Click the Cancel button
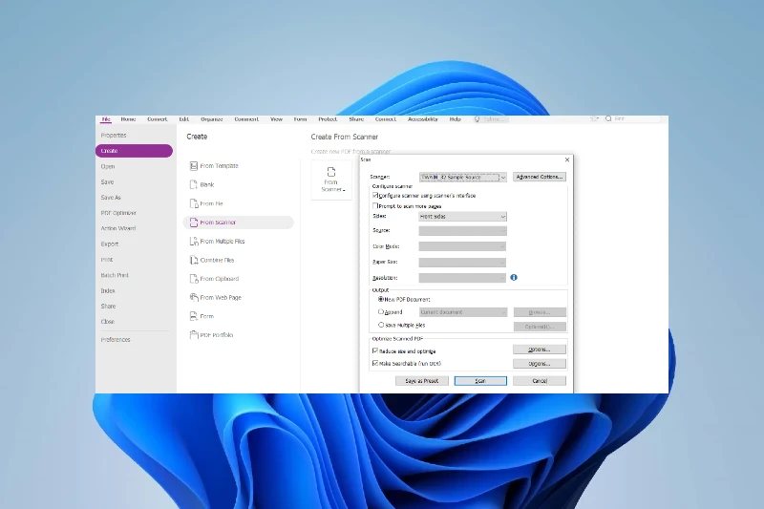764x509 pixels. (540, 381)
